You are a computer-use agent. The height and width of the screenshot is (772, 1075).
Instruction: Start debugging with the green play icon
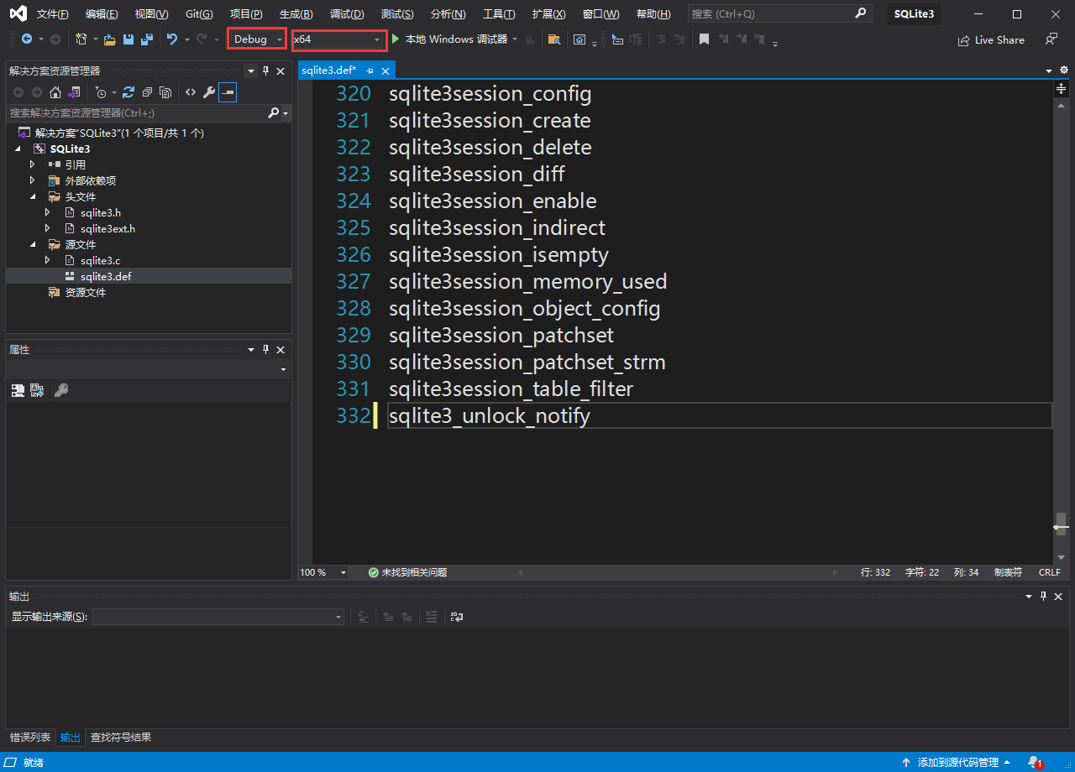[396, 39]
